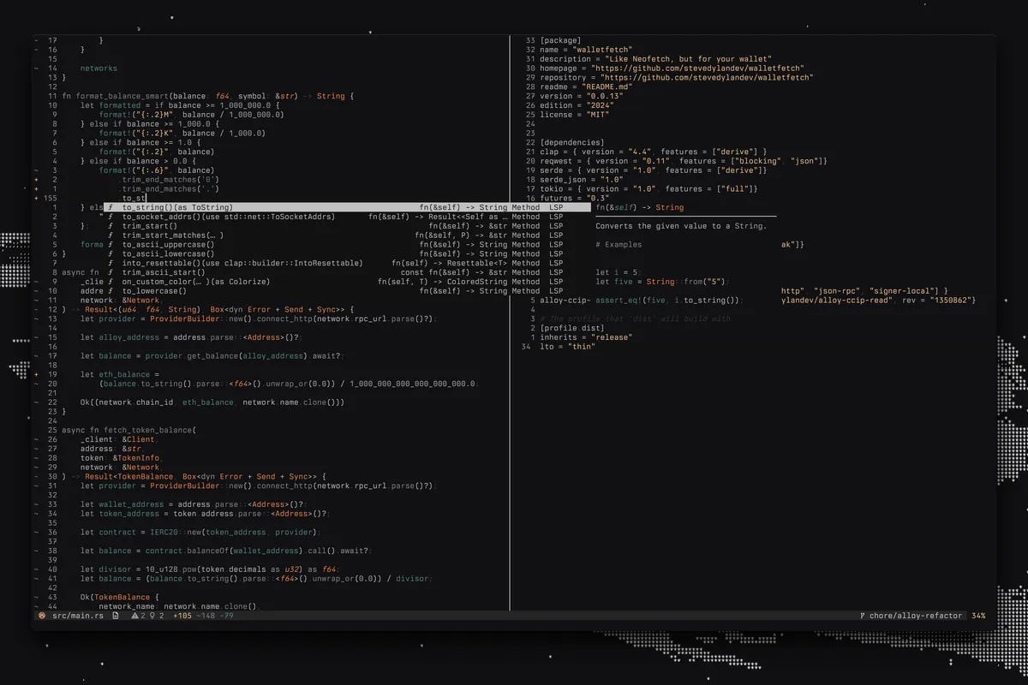Image resolution: width=1028 pixels, height=685 pixels.
Task: Click the Rust icon in the status line
Action: (41, 616)
